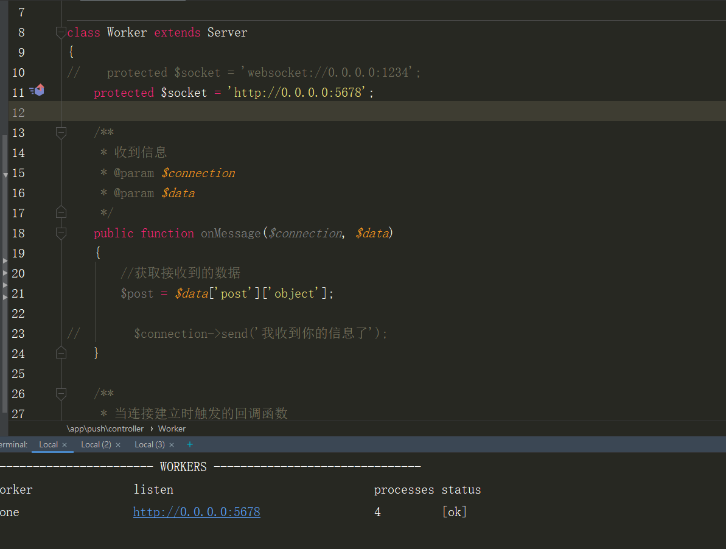Image resolution: width=726 pixels, height=549 pixels.
Task: Switch to the Local terminal tab
Action: (x=48, y=444)
